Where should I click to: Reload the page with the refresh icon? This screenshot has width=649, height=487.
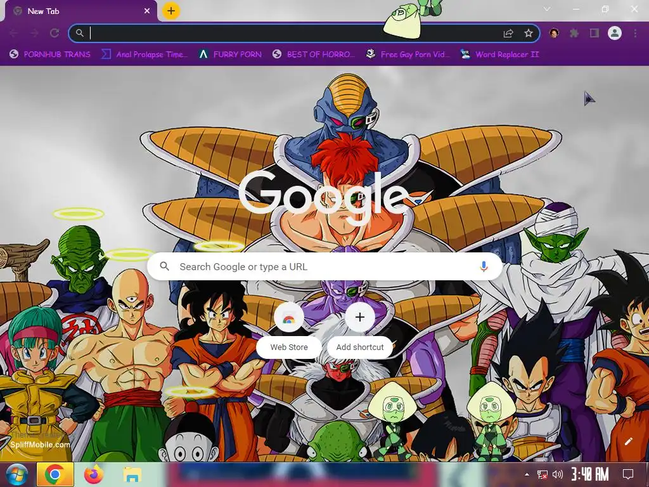pos(55,33)
